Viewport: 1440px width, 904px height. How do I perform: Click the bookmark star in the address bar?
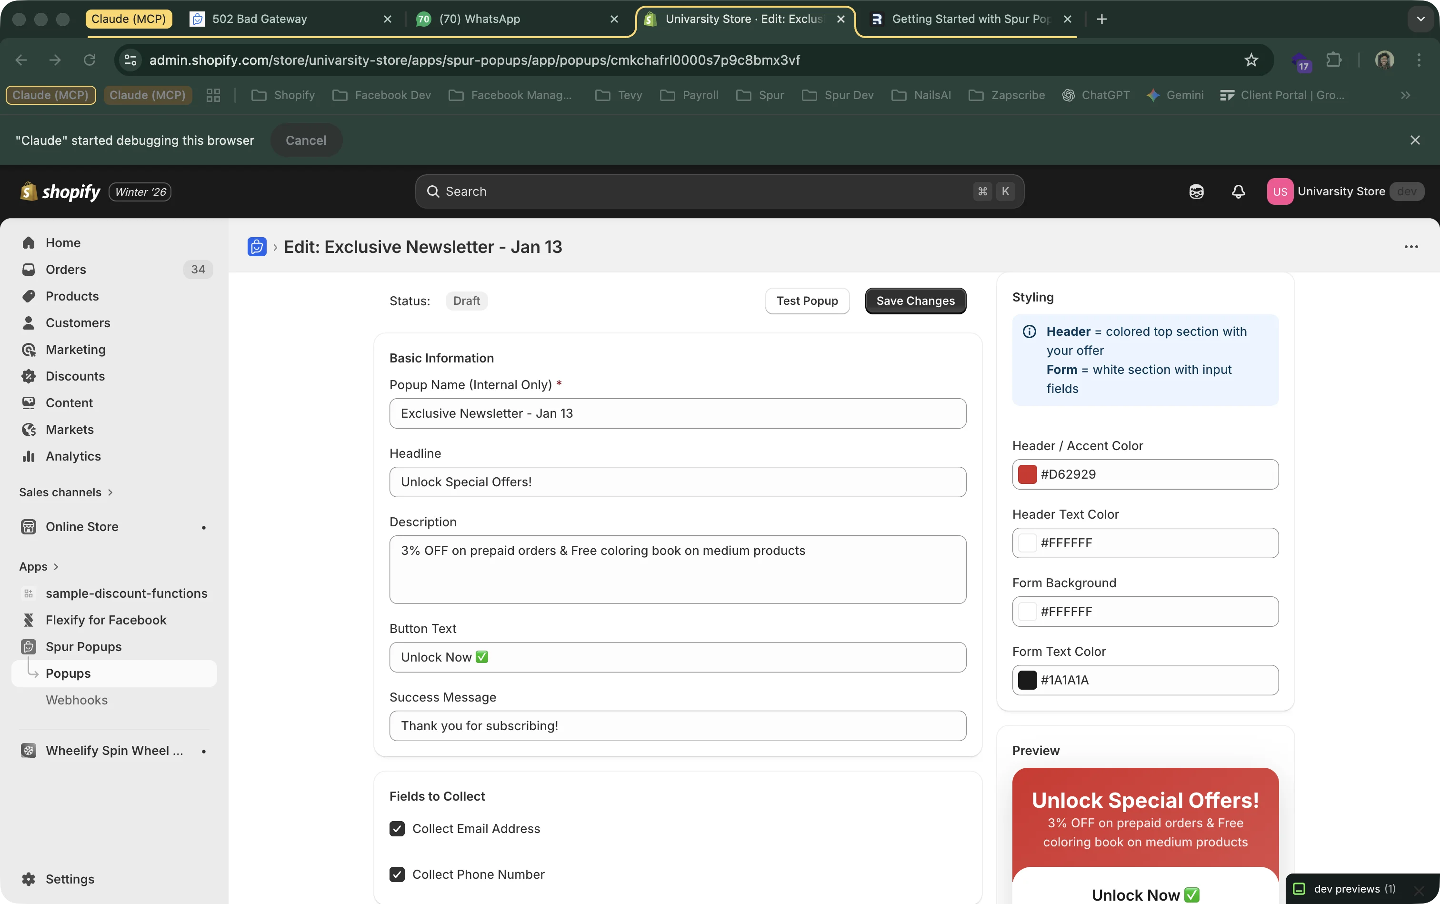(x=1251, y=60)
